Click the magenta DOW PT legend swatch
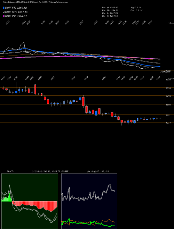Viewport: 174px width, 229px height. tap(3, 16)
